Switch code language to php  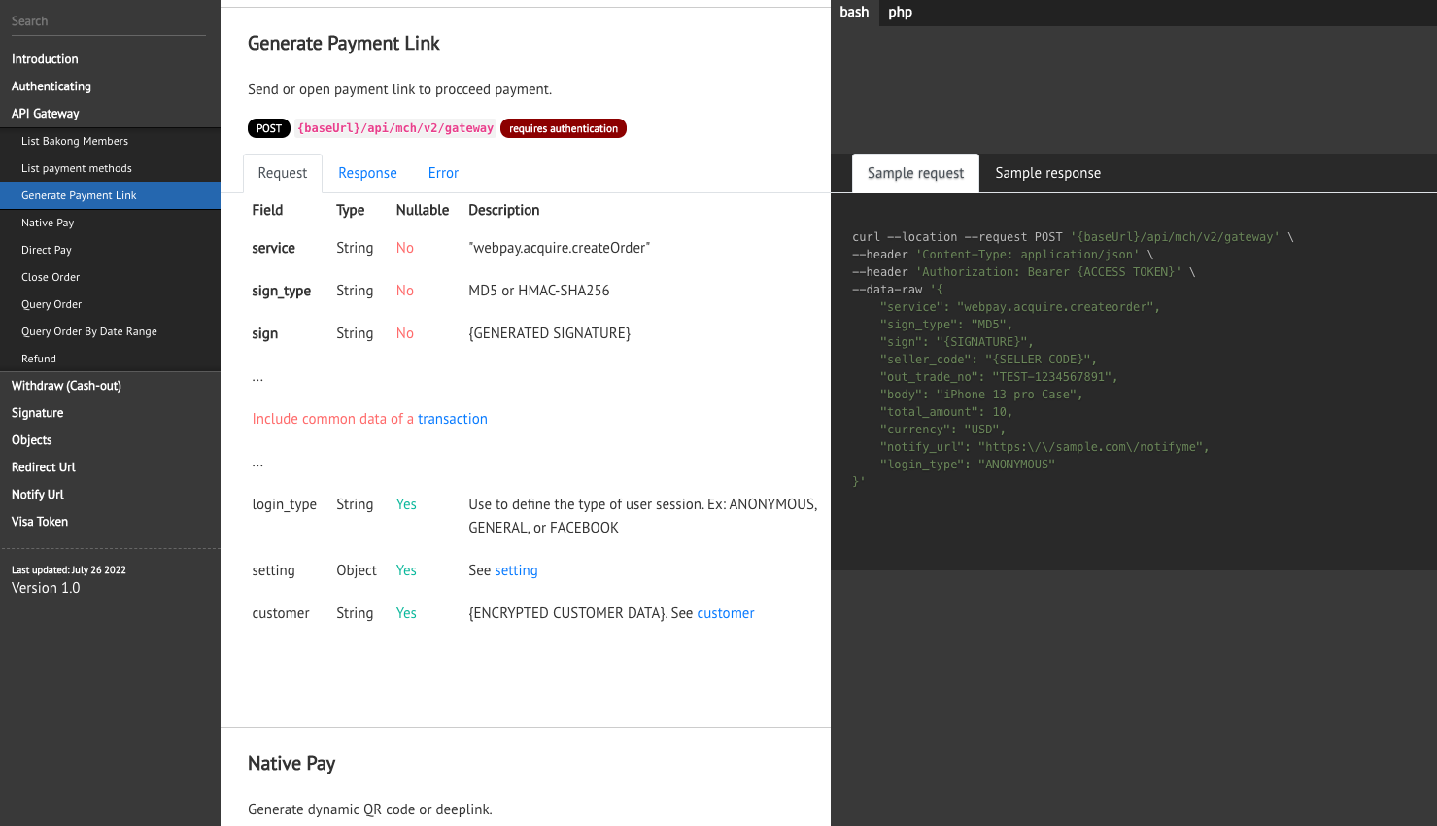click(900, 13)
